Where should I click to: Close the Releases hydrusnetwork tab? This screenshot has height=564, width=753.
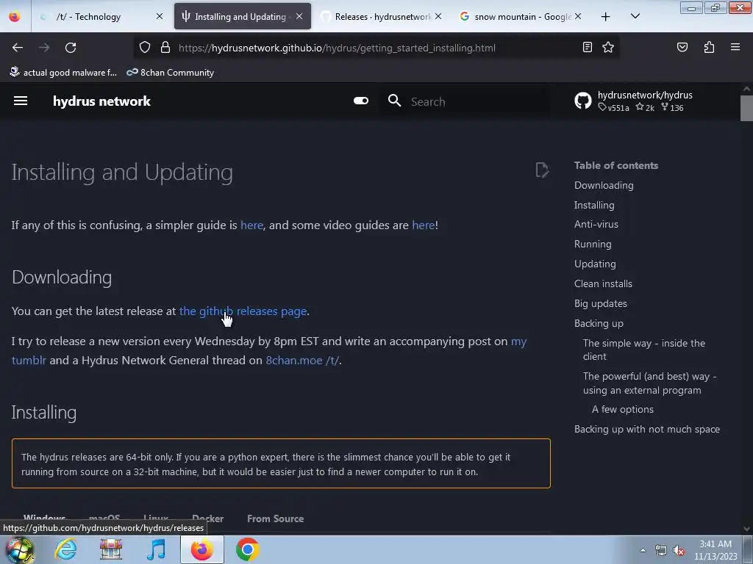(438, 16)
